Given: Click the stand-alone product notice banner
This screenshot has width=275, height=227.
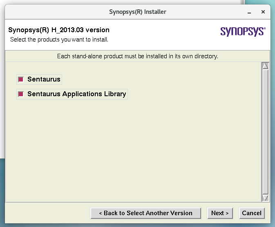Looking at the screenshot, I should pyautogui.click(x=137, y=56).
